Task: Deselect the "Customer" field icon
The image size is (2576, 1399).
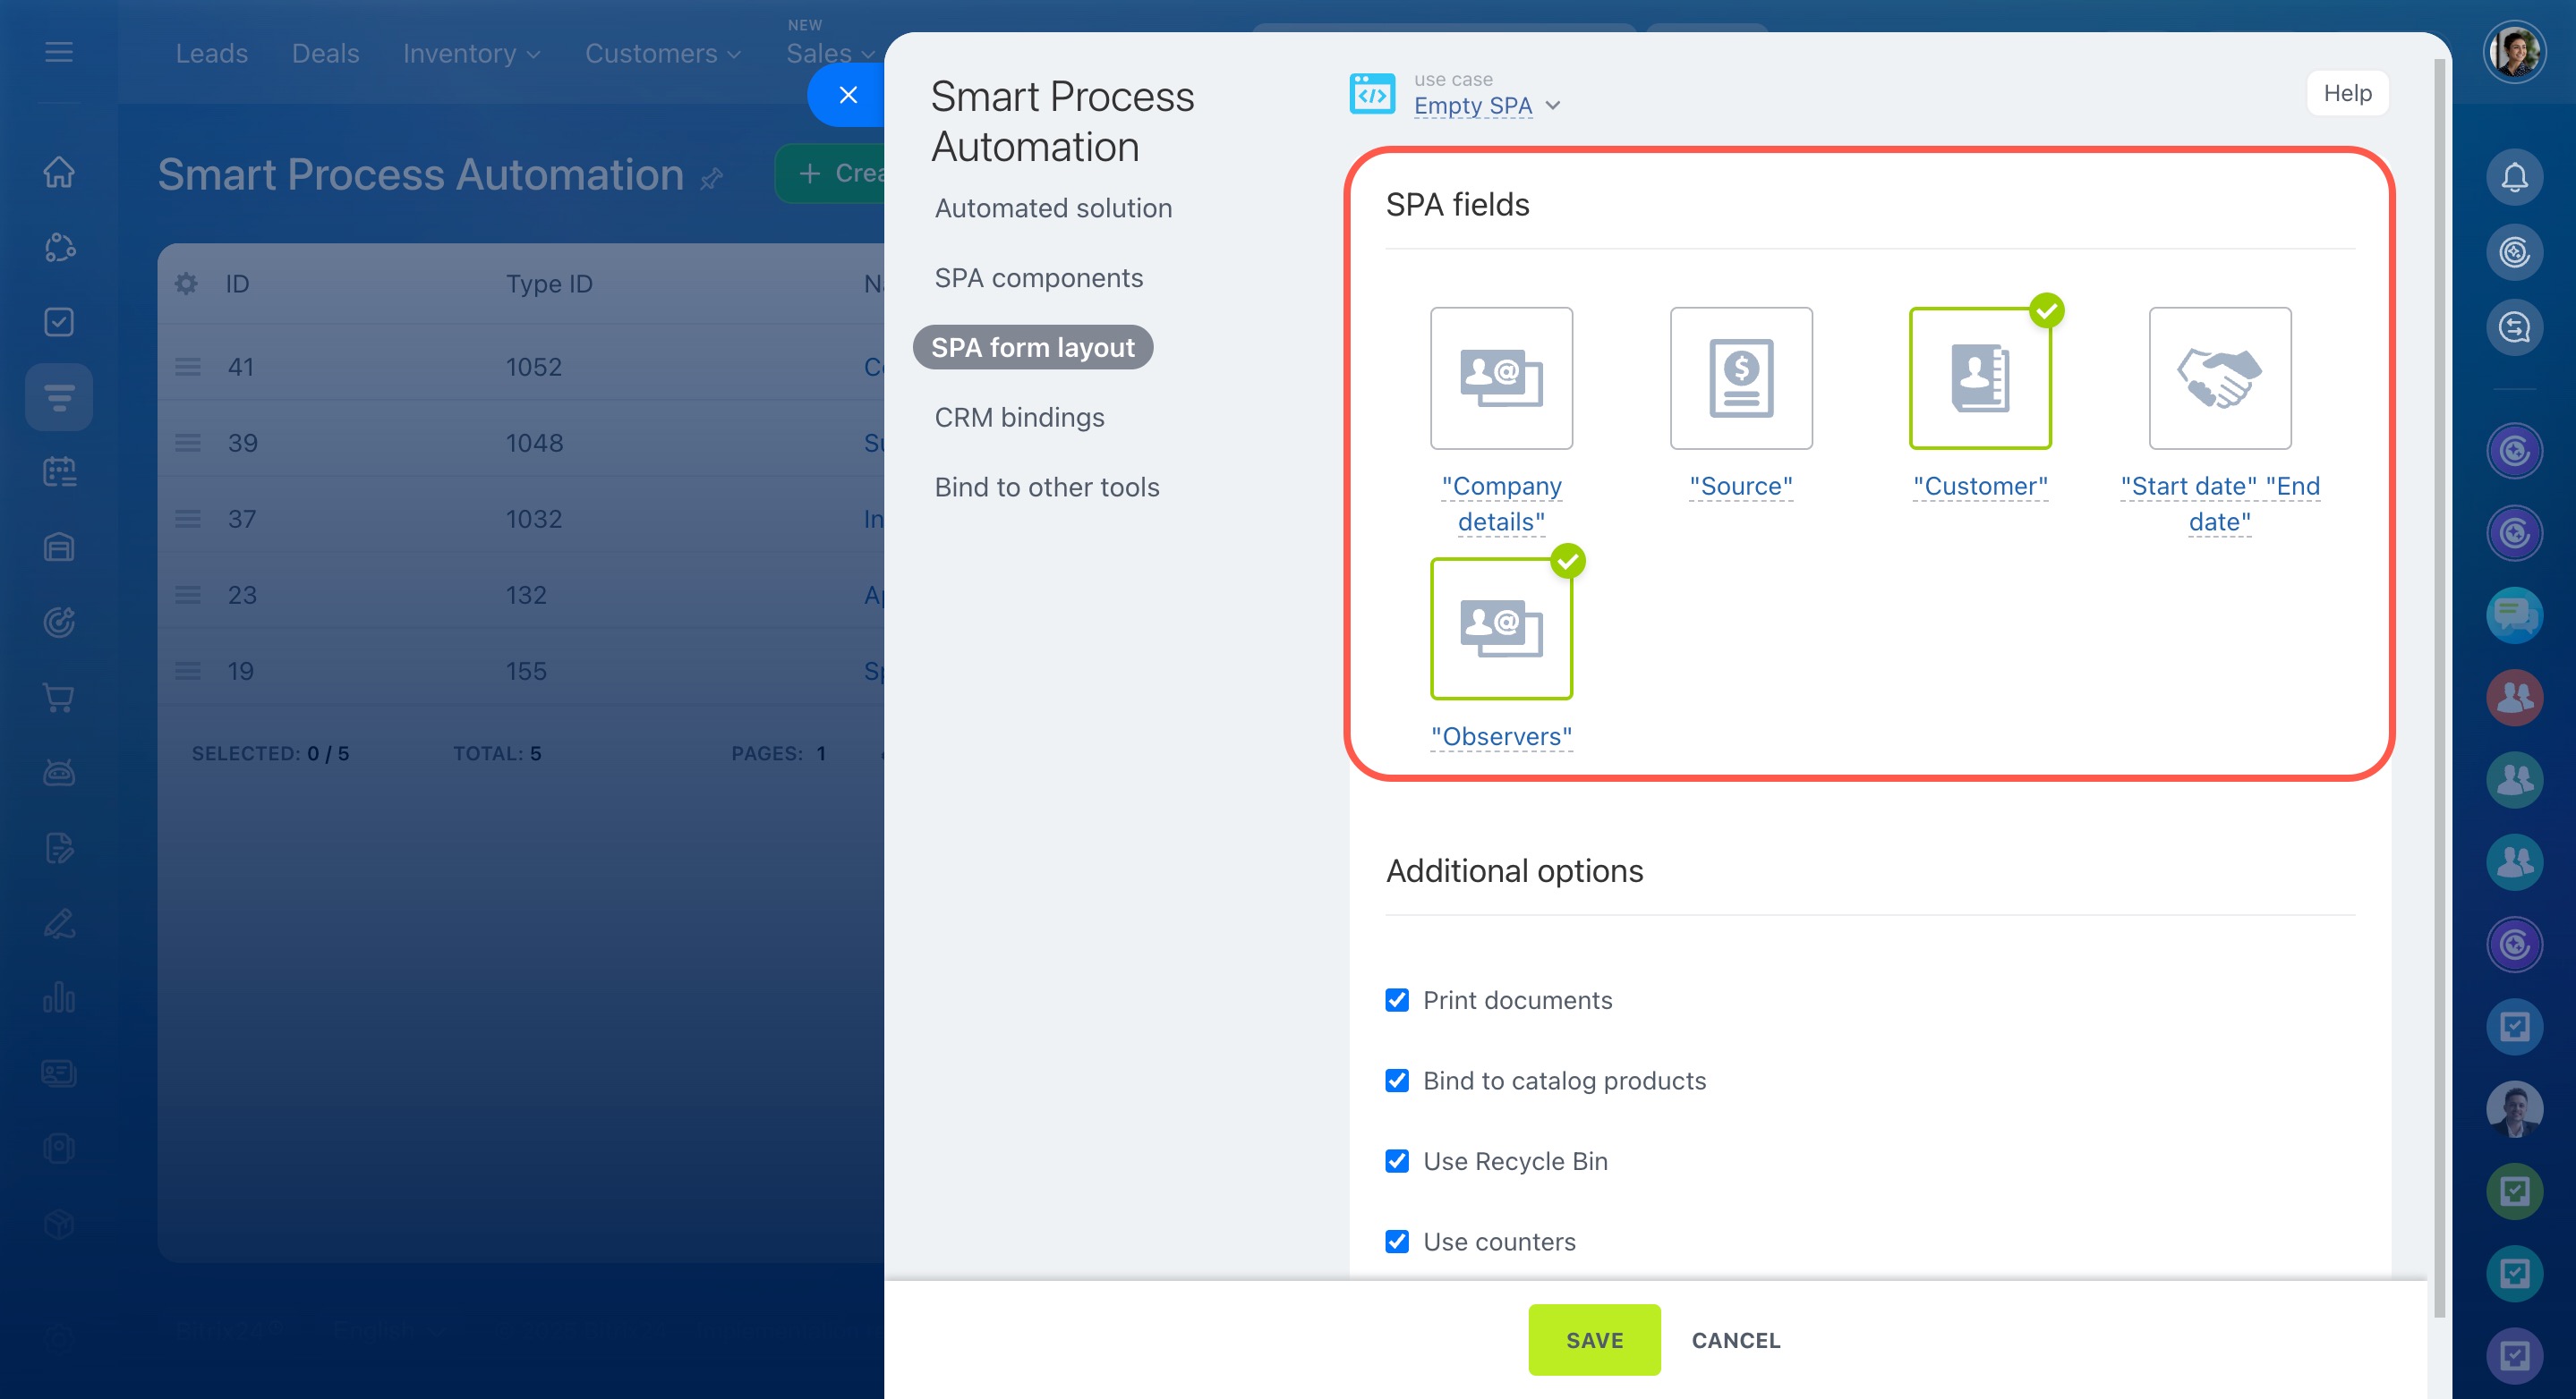Action: click(1980, 377)
